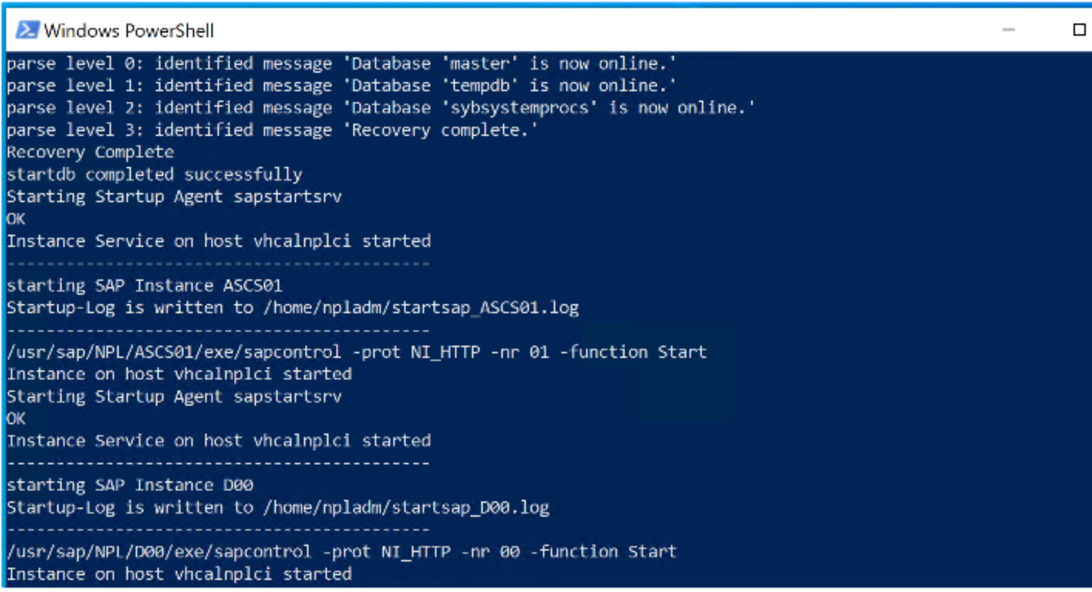The height and width of the screenshot is (592, 1092).
Task: Click the D00 sapcontrol command line
Action: tap(342, 552)
